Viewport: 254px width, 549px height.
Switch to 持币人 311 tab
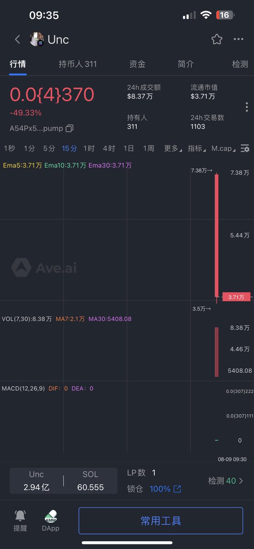tap(78, 64)
